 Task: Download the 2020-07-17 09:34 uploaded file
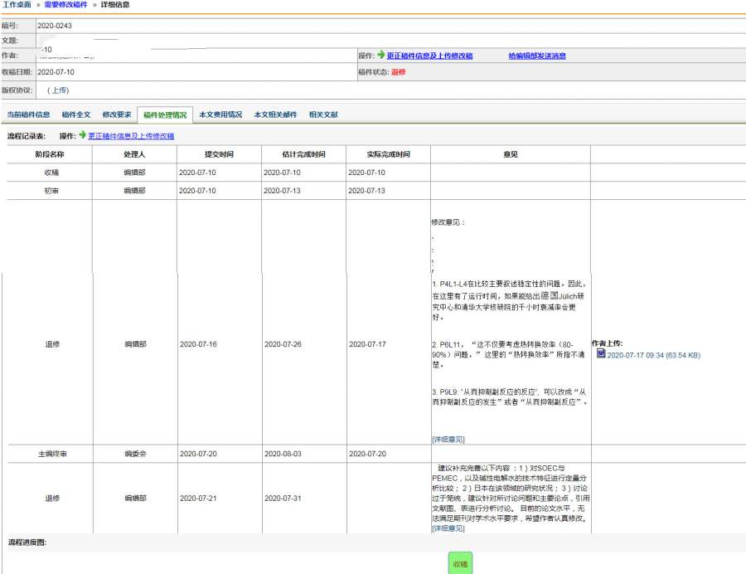(654, 354)
